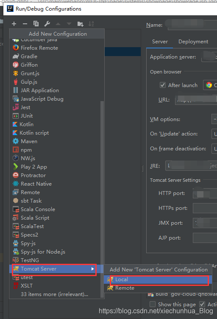Viewport: 217px width, 319px height.
Task: Open the browser selection dropdown with Chrome
Action: pyautogui.click(x=210, y=85)
